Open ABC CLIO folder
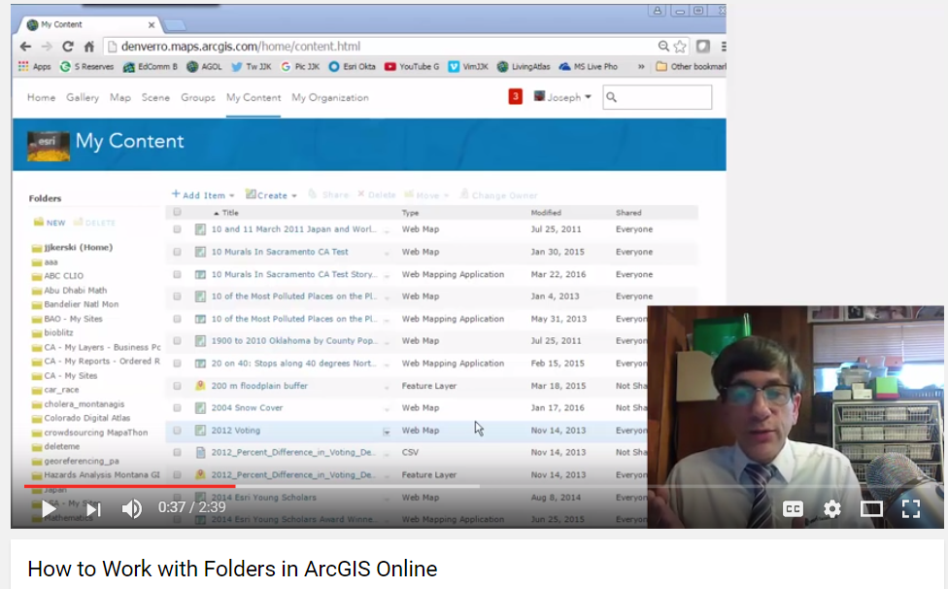 tap(63, 275)
